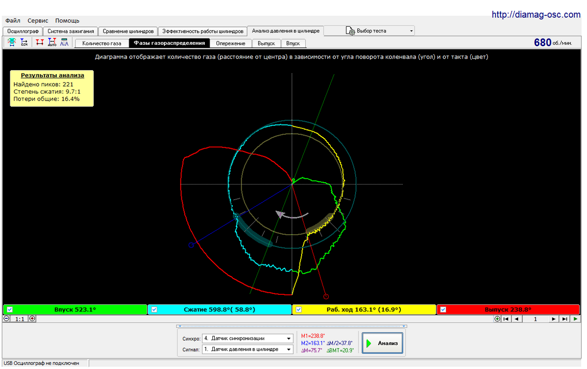Viewport: 587px width, 369px height.
Task: Click the Найдено пиков: 221 text
Action: coord(43,84)
